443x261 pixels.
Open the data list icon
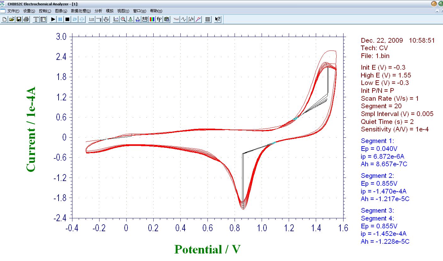(x=207, y=19)
